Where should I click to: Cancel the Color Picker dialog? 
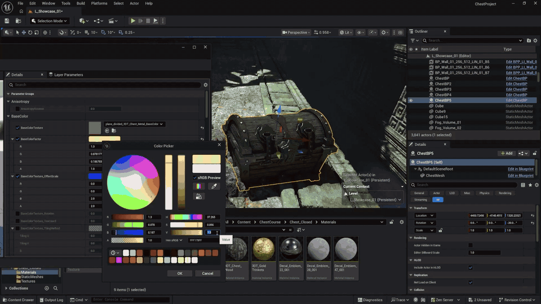(x=207, y=274)
